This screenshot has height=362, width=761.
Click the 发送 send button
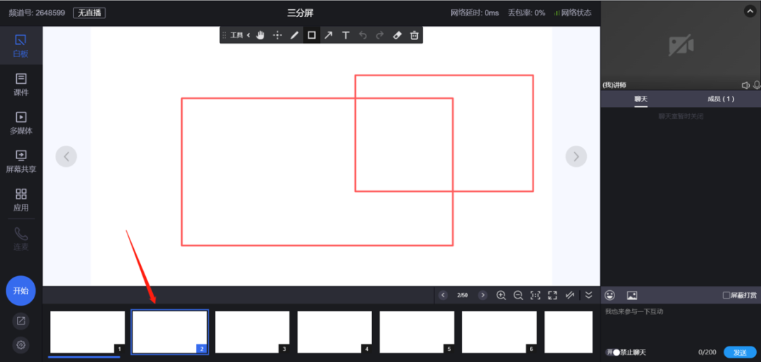[739, 352]
